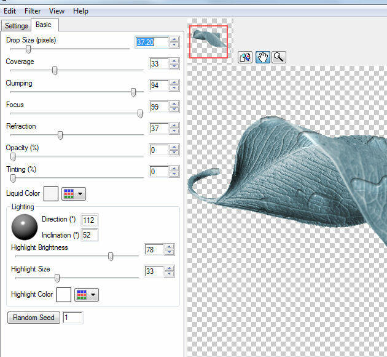
Task: Click the lighting direction sphere
Action: [24, 227]
